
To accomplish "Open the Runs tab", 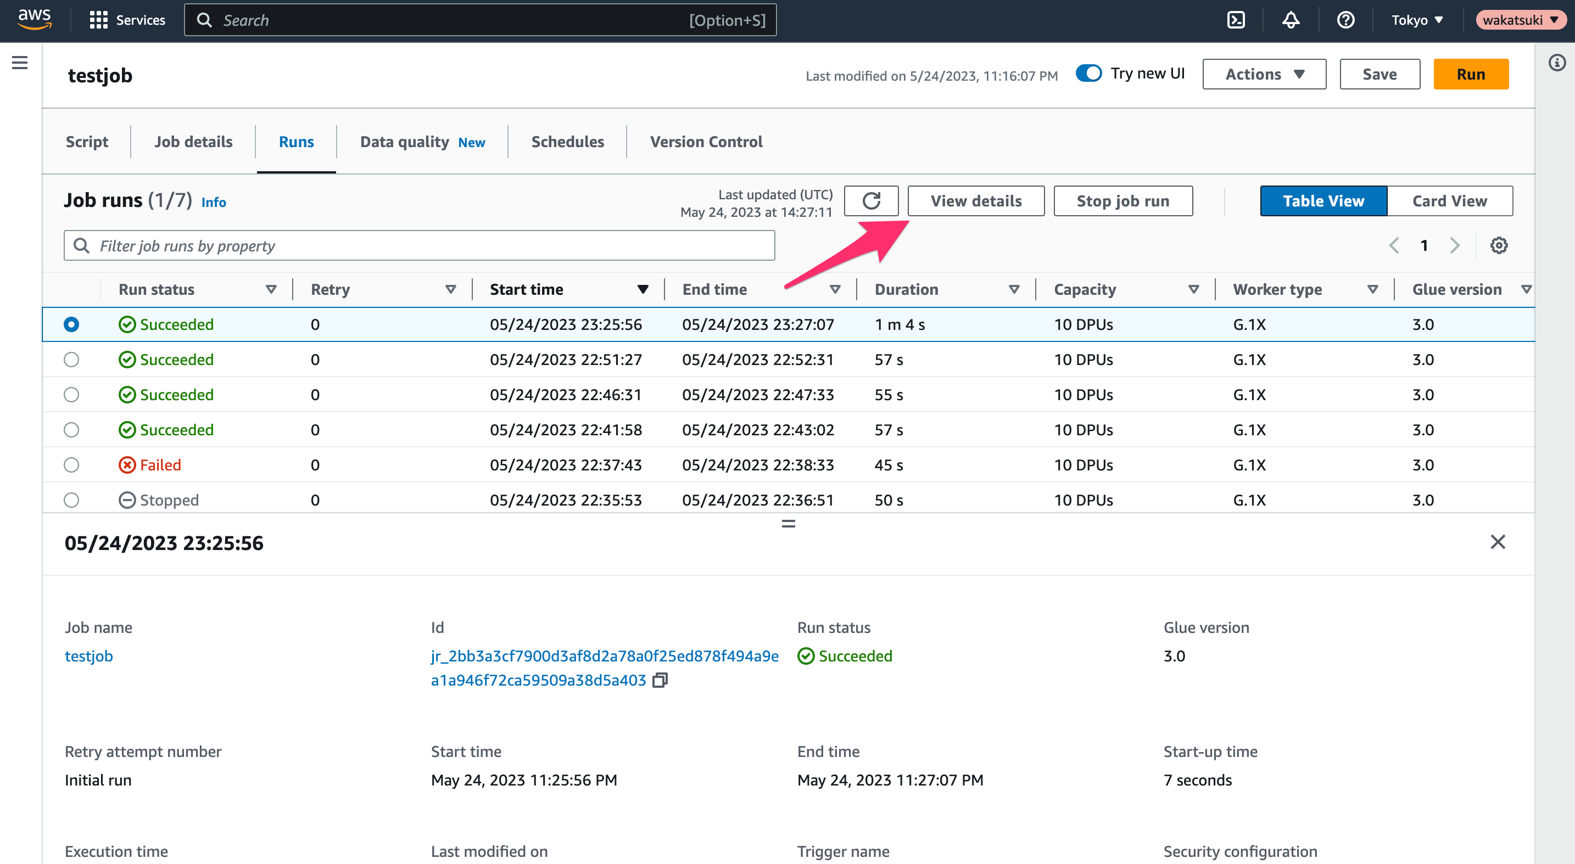I will click(x=297, y=141).
